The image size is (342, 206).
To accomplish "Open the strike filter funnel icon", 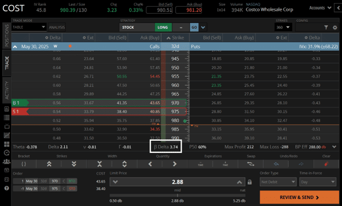I will (326, 27).
